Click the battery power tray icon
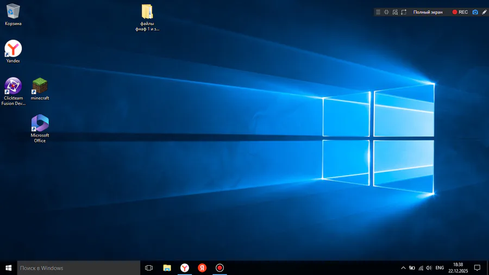The image size is (489, 275). 412,268
